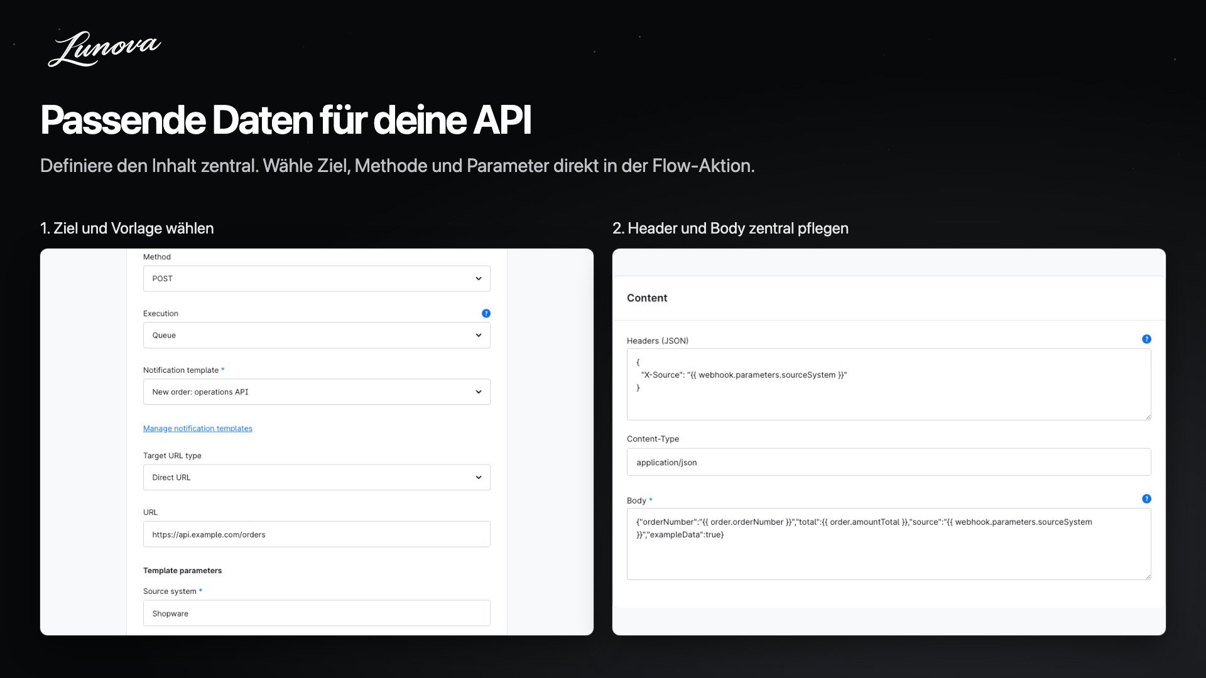Focus the Source system input field
The width and height of the screenshot is (1206, 678).
317,613
